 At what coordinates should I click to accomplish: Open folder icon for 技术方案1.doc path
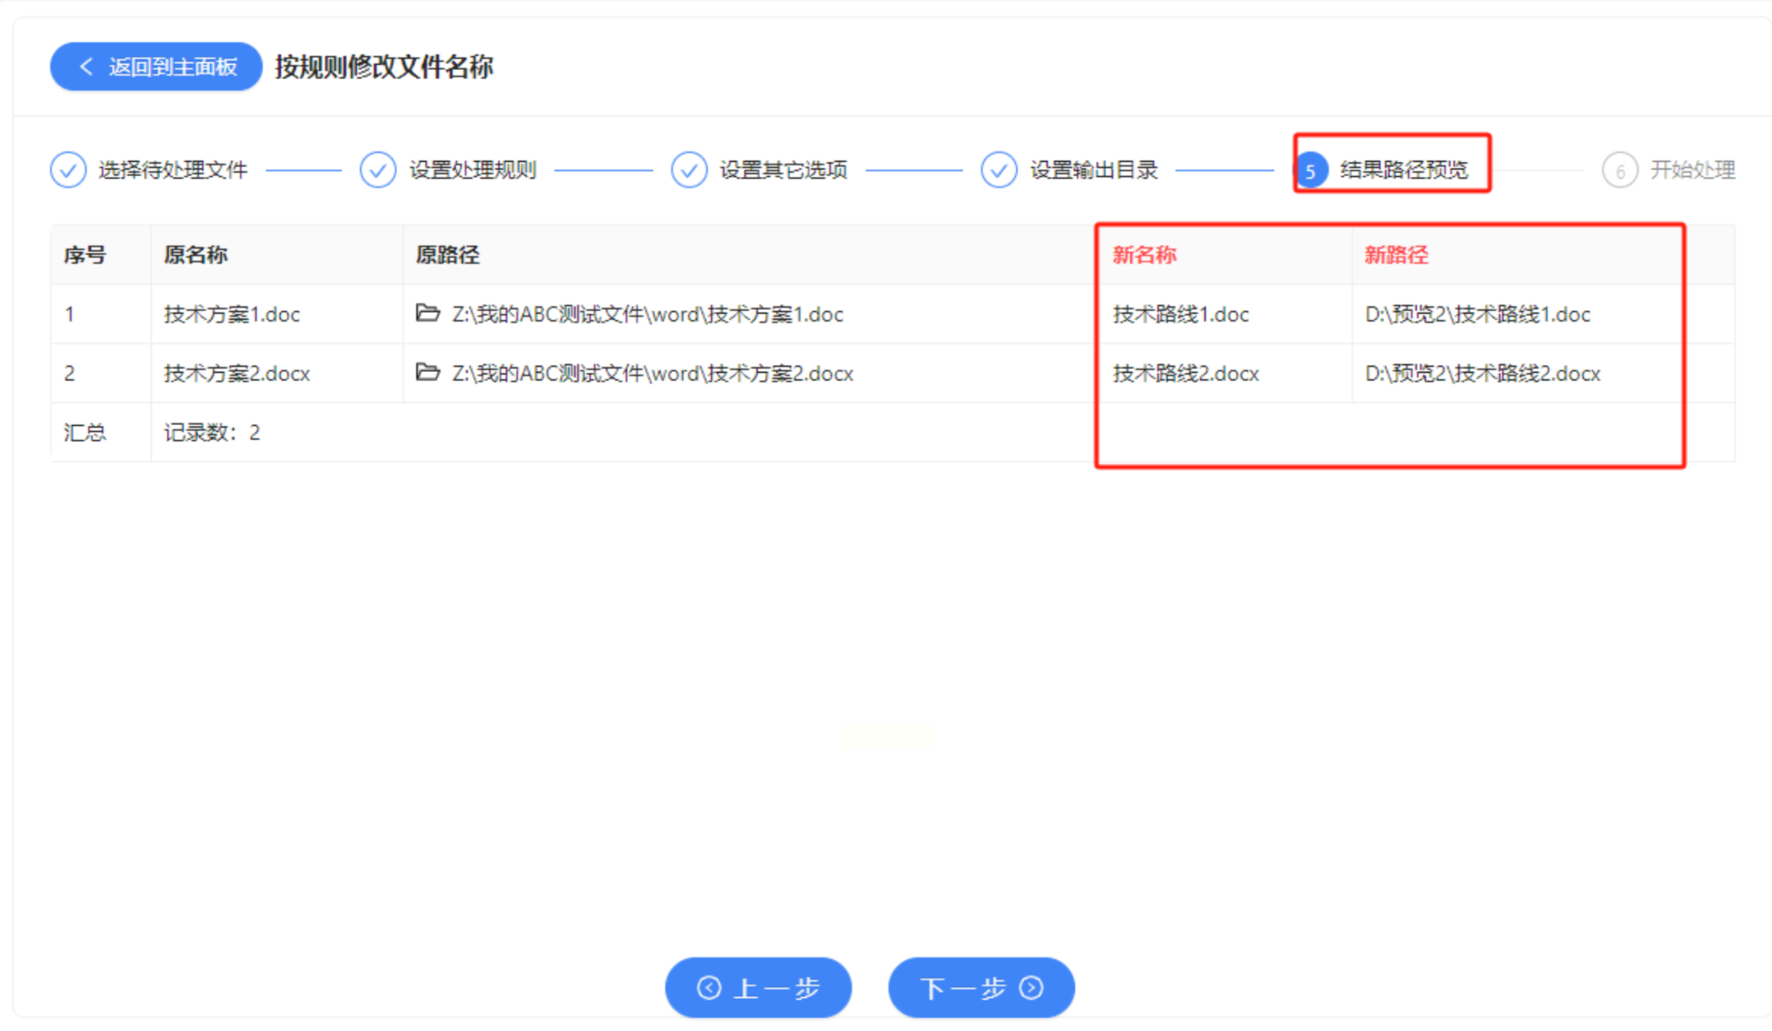tap(428, 314)
